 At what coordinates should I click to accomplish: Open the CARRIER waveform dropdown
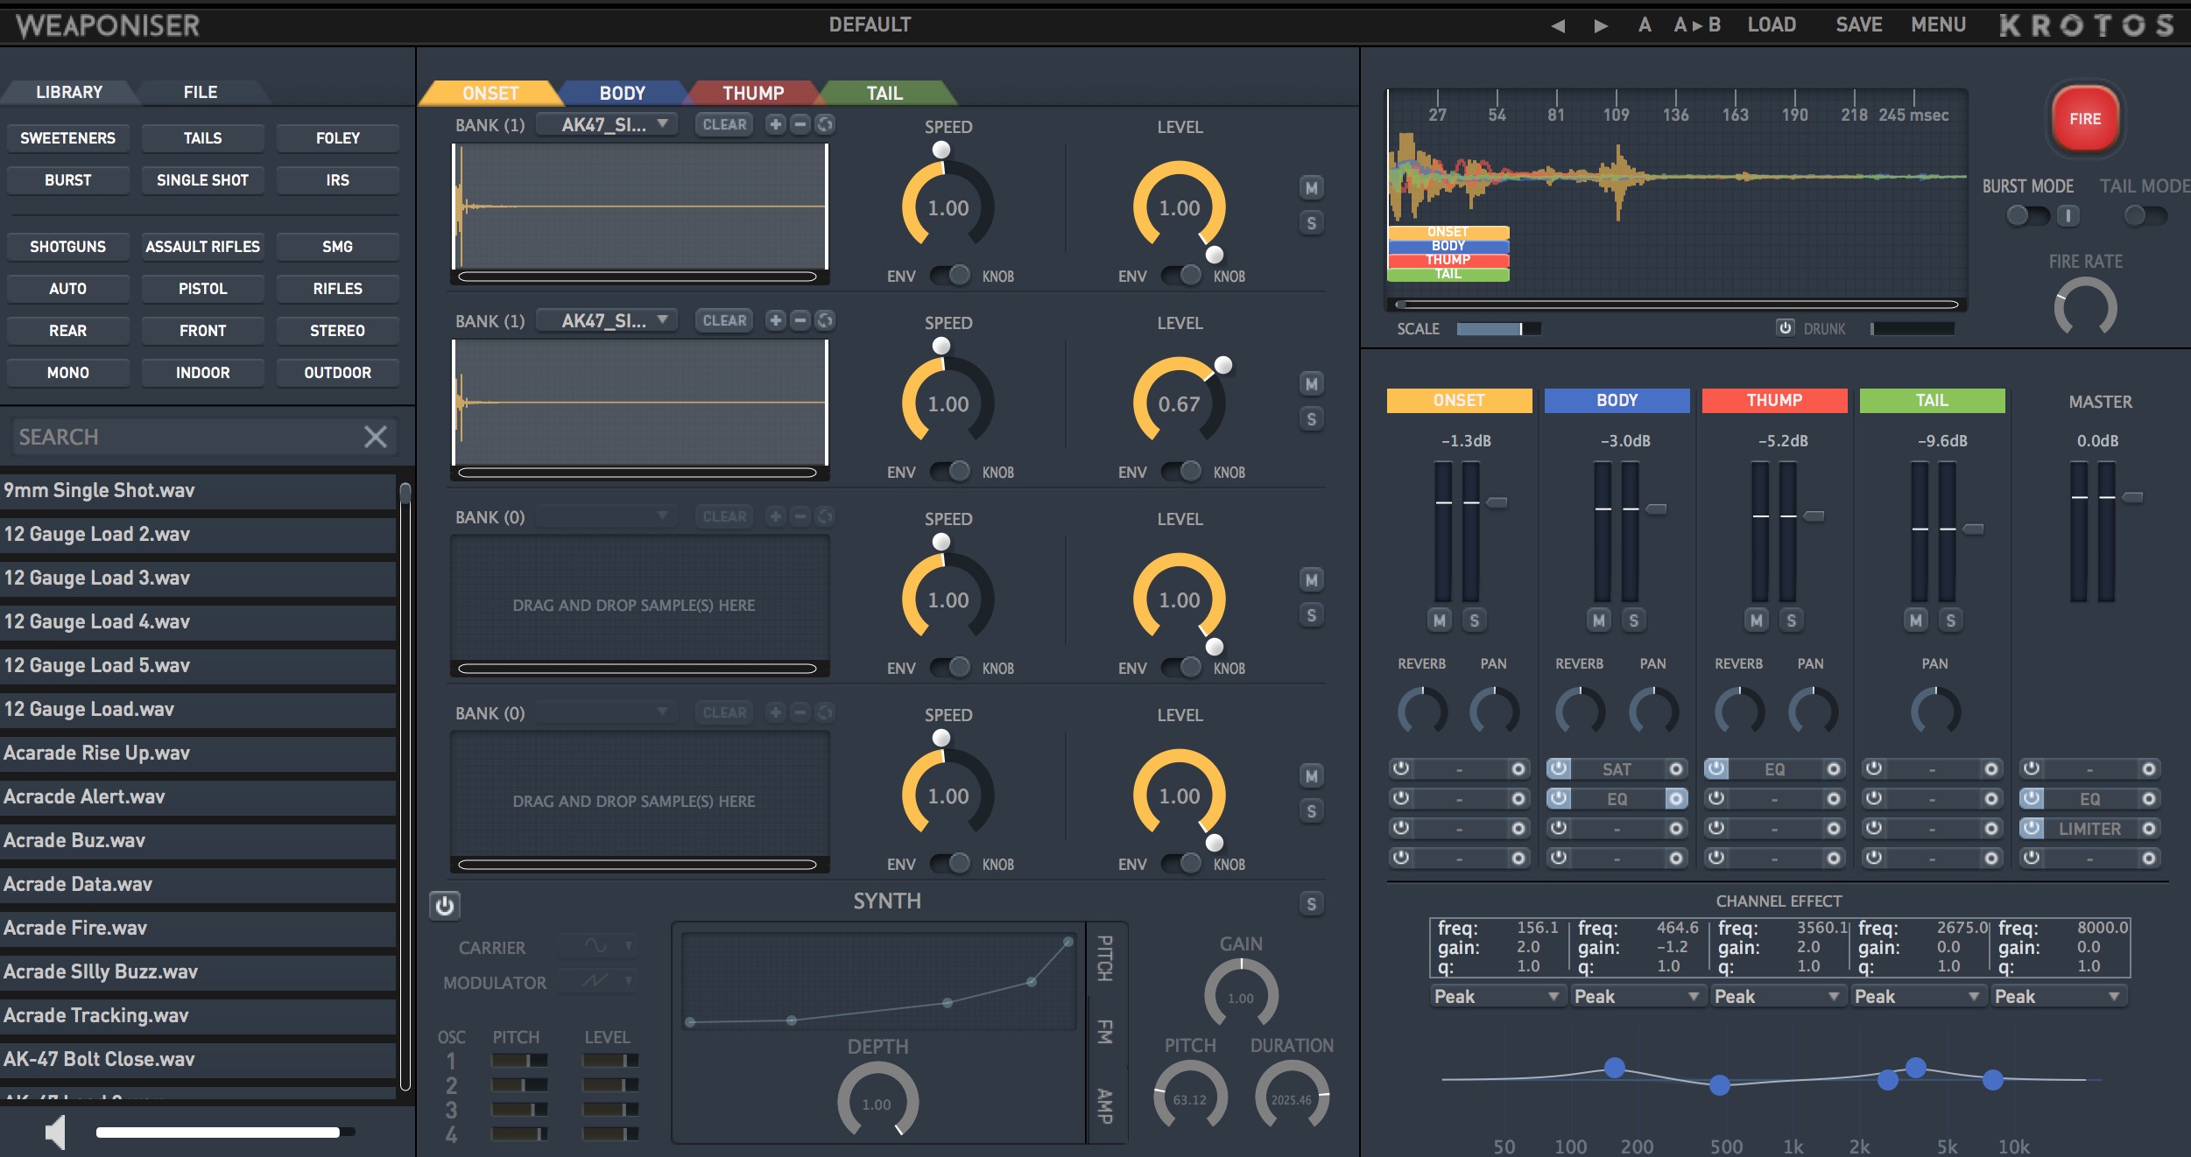click(599, 947)
